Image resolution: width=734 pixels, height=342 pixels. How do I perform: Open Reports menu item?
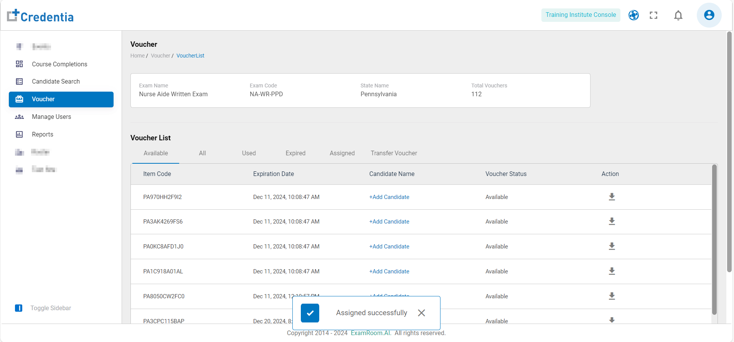pos(61,134)
